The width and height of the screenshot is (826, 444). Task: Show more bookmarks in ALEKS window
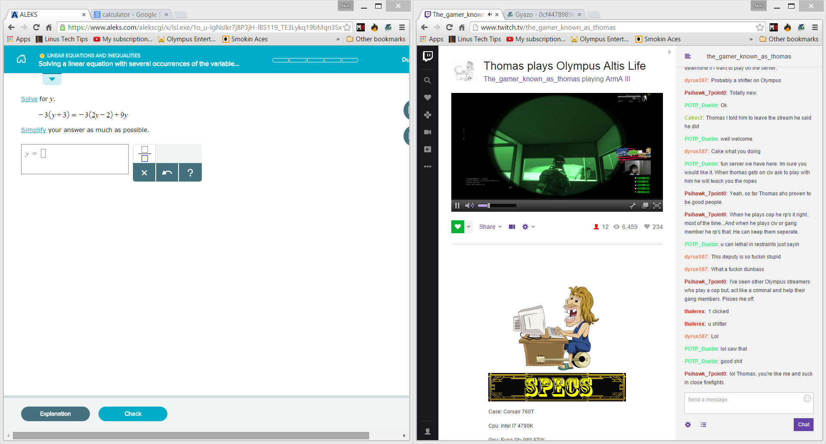pyautogui.click(x=338, y=39)
